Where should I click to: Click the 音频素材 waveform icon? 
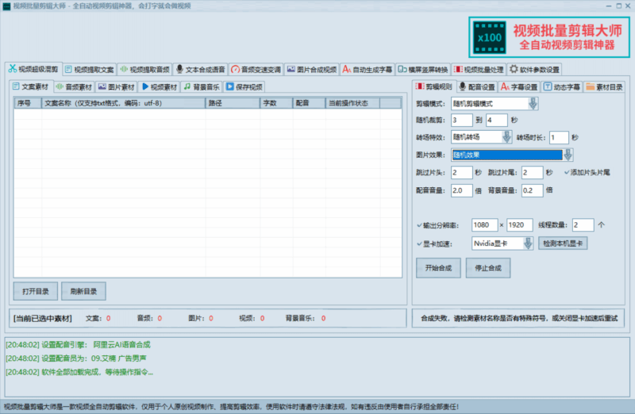tap(60, 86)
